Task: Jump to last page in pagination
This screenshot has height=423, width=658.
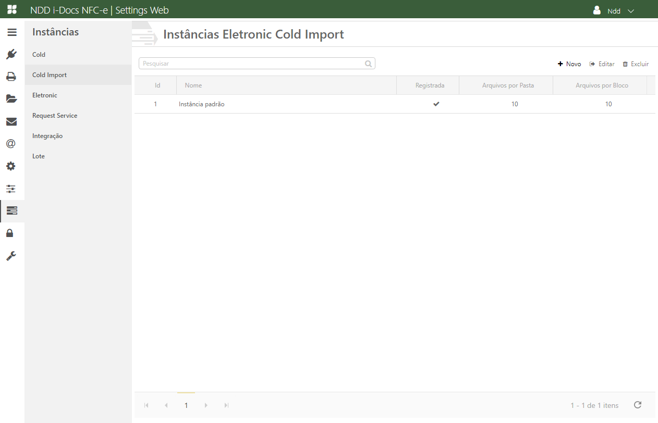Action: pyautogui.click(x=226, y=405)
